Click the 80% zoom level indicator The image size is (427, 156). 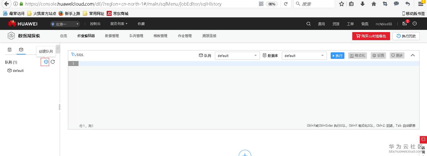coord(272,4)
